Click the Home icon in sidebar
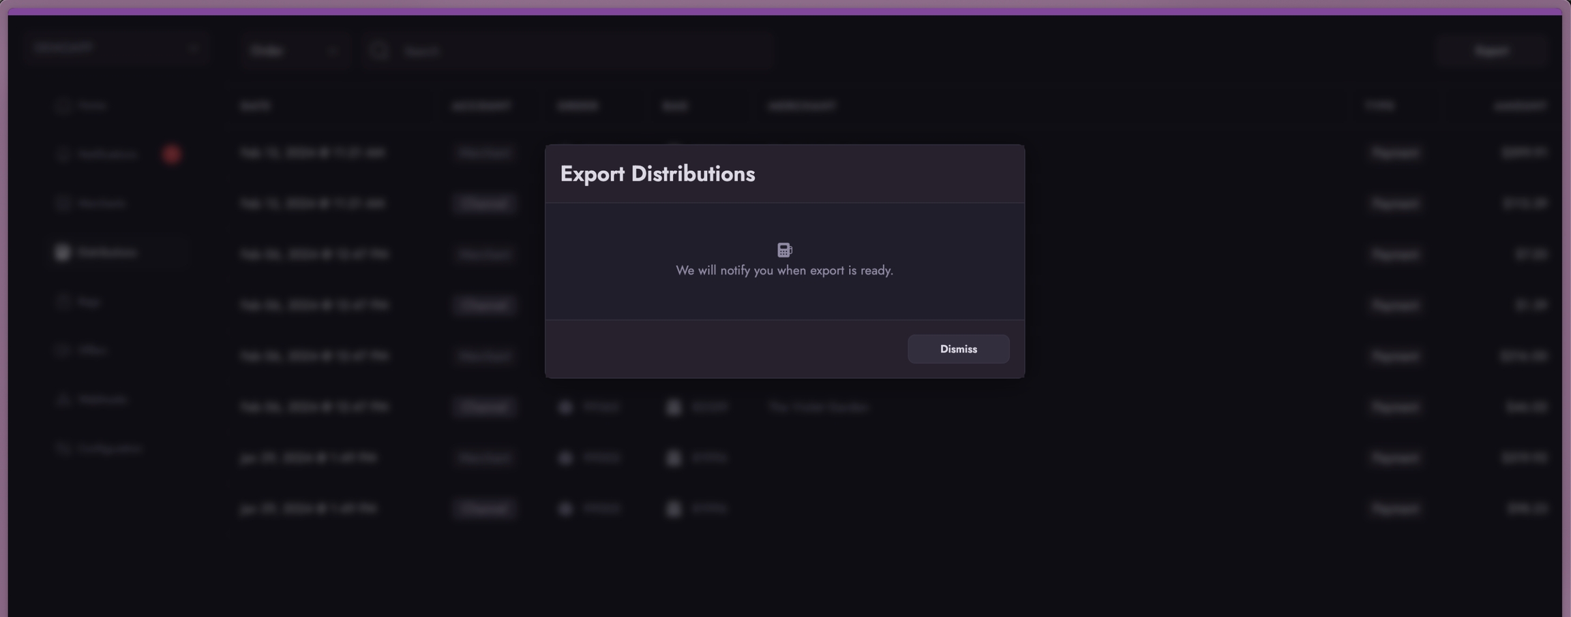 [x=63, y=106]
